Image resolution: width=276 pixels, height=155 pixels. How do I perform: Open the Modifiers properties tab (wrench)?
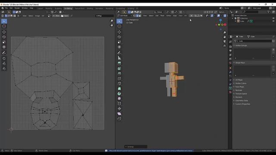tap(230, 72)
